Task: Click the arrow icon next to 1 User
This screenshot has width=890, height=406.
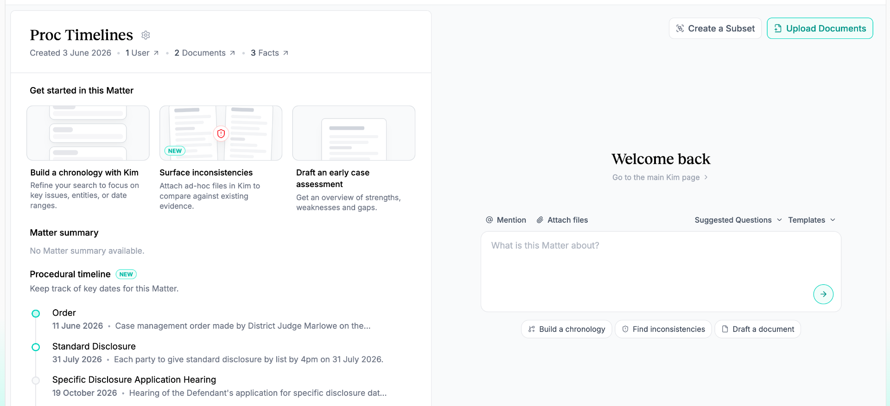Action: 156,53
